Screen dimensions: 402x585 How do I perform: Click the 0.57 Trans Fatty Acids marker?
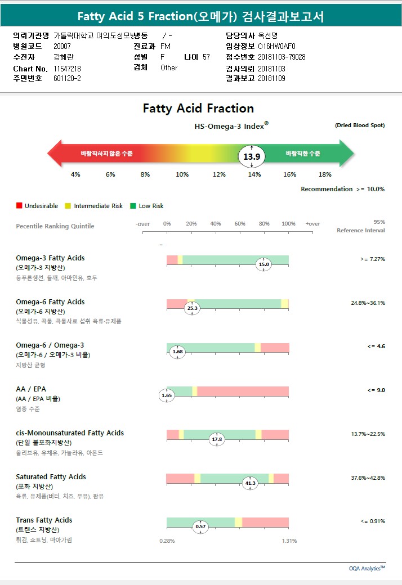(x=200, y=527)
